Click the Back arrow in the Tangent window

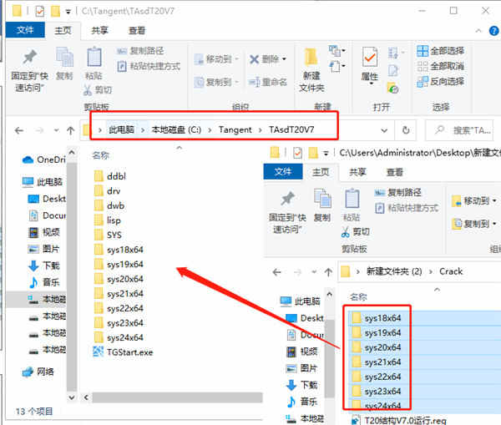[19, 130]
